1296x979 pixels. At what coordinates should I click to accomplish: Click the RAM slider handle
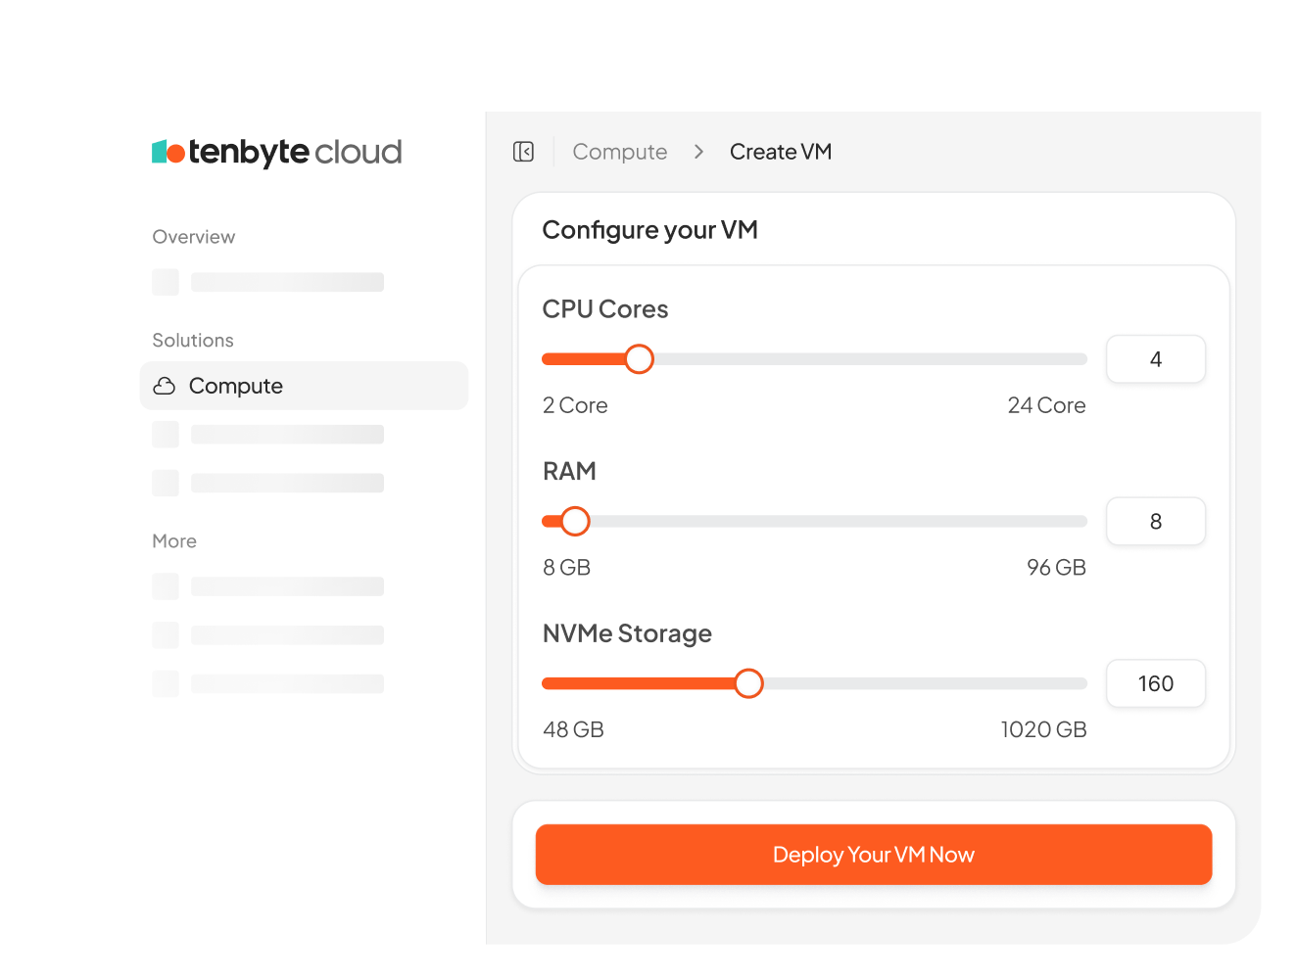(x=575, y=522)
